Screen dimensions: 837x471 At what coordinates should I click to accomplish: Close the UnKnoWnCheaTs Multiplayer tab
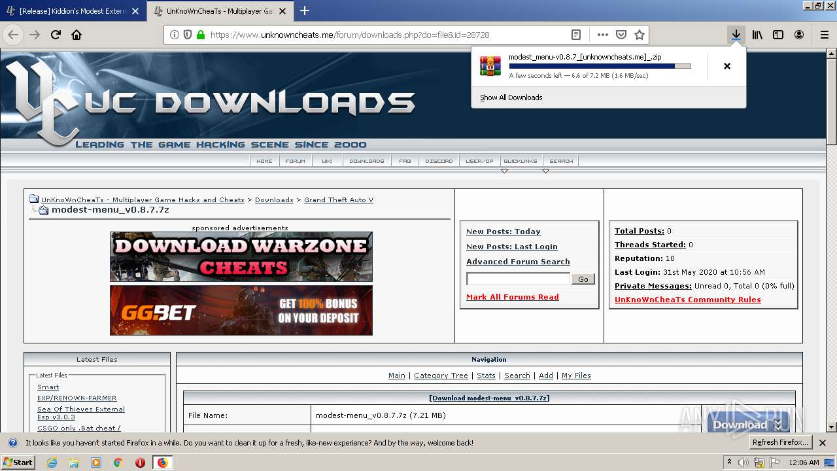[x=282, y=11]
